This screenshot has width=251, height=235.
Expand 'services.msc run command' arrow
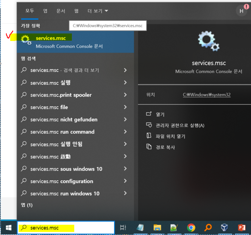[125, 132]
